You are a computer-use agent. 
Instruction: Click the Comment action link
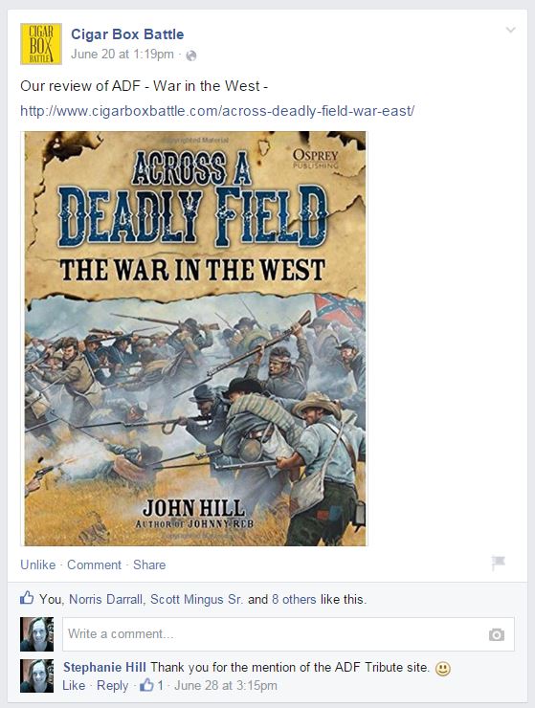click(95, 564)
